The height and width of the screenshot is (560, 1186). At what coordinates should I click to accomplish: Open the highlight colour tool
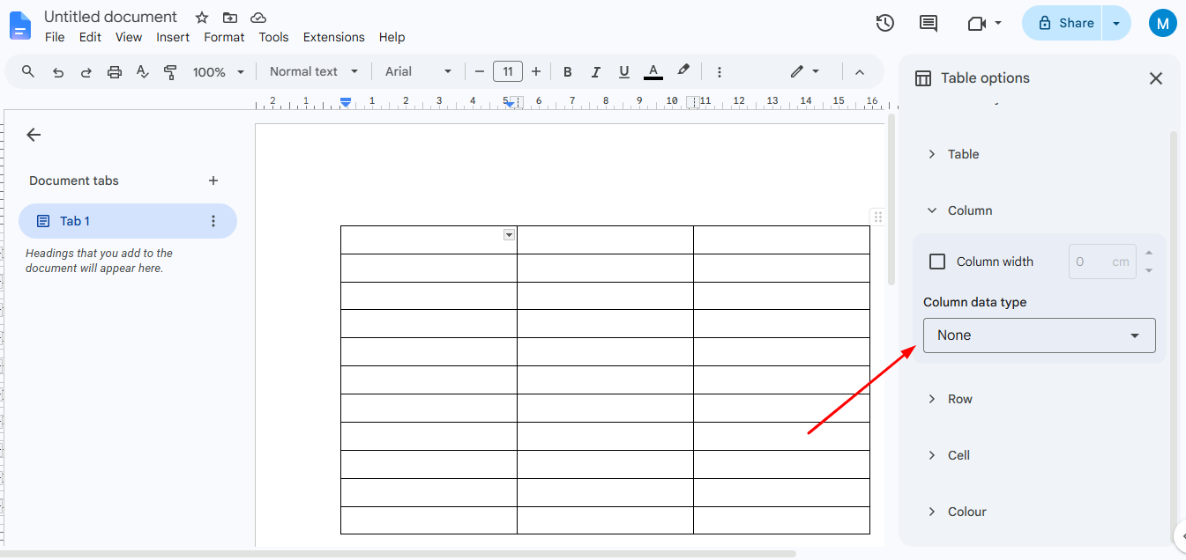click(683, 71)
